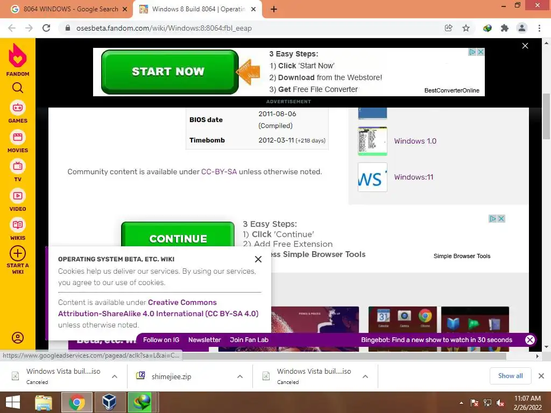Open the Windows:11 article link
551x413 pixels.
pyautogui.click(x=414, y=177)
